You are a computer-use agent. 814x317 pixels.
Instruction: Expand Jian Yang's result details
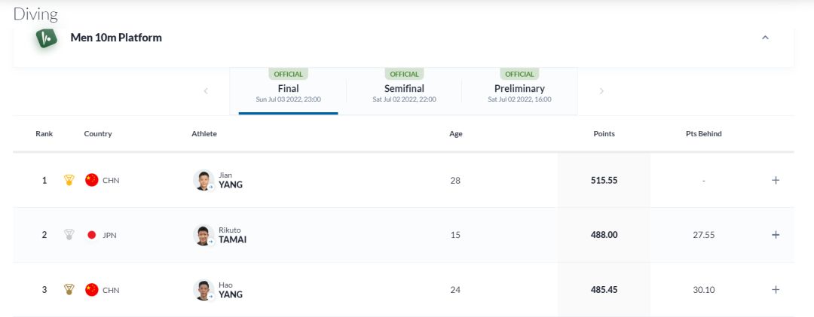(x=776, y=181)
